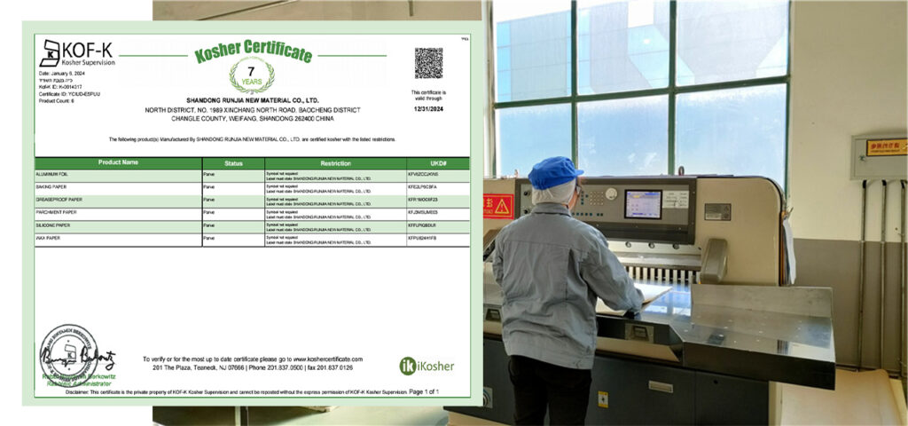Click the yellow label on the wall electrical box

pyautogui.click(x=886, y=147)
